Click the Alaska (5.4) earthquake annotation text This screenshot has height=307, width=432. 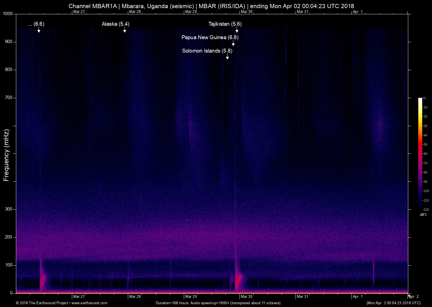click(x=116, y=24)
